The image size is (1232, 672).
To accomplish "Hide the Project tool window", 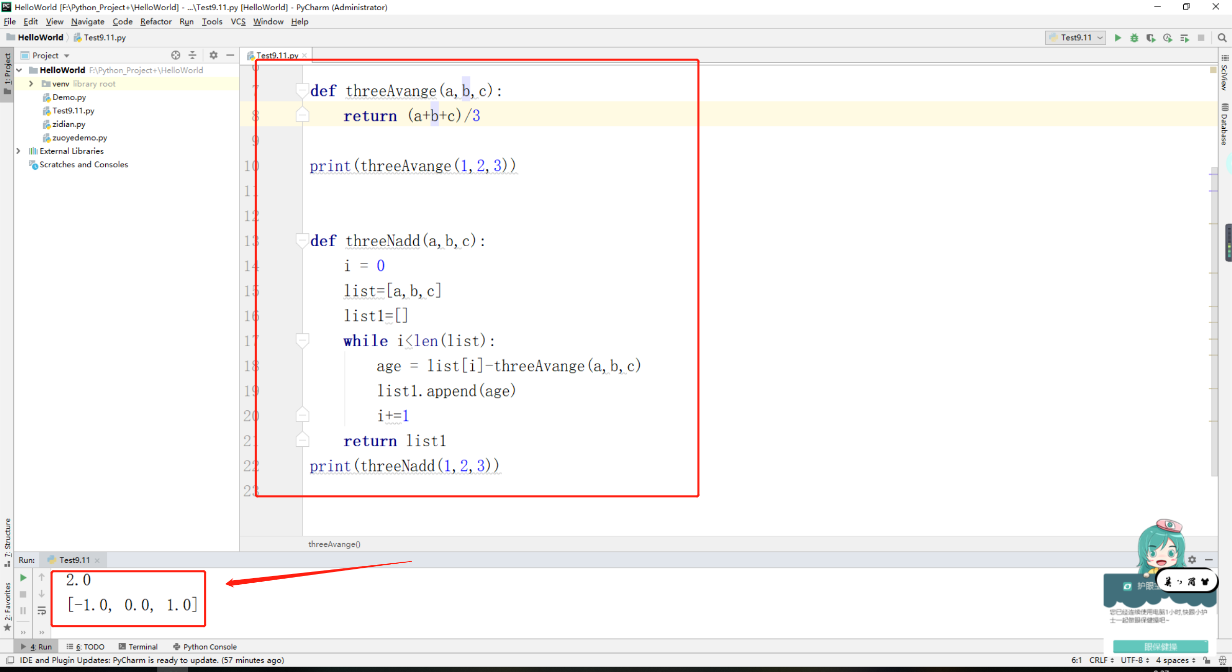I will click(x=230, y=55).
